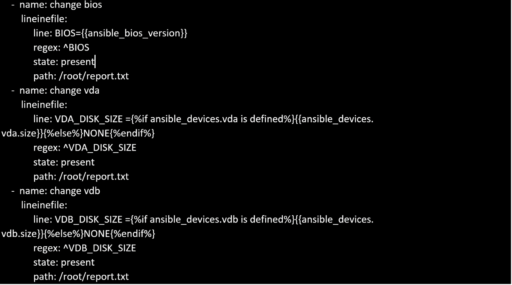This screenshot has width=512, height=285.
Task: Place cursor on 'regex: ^VDB_DISK_SIZE'
Action: pyautogui.click(x=85, y=248)
